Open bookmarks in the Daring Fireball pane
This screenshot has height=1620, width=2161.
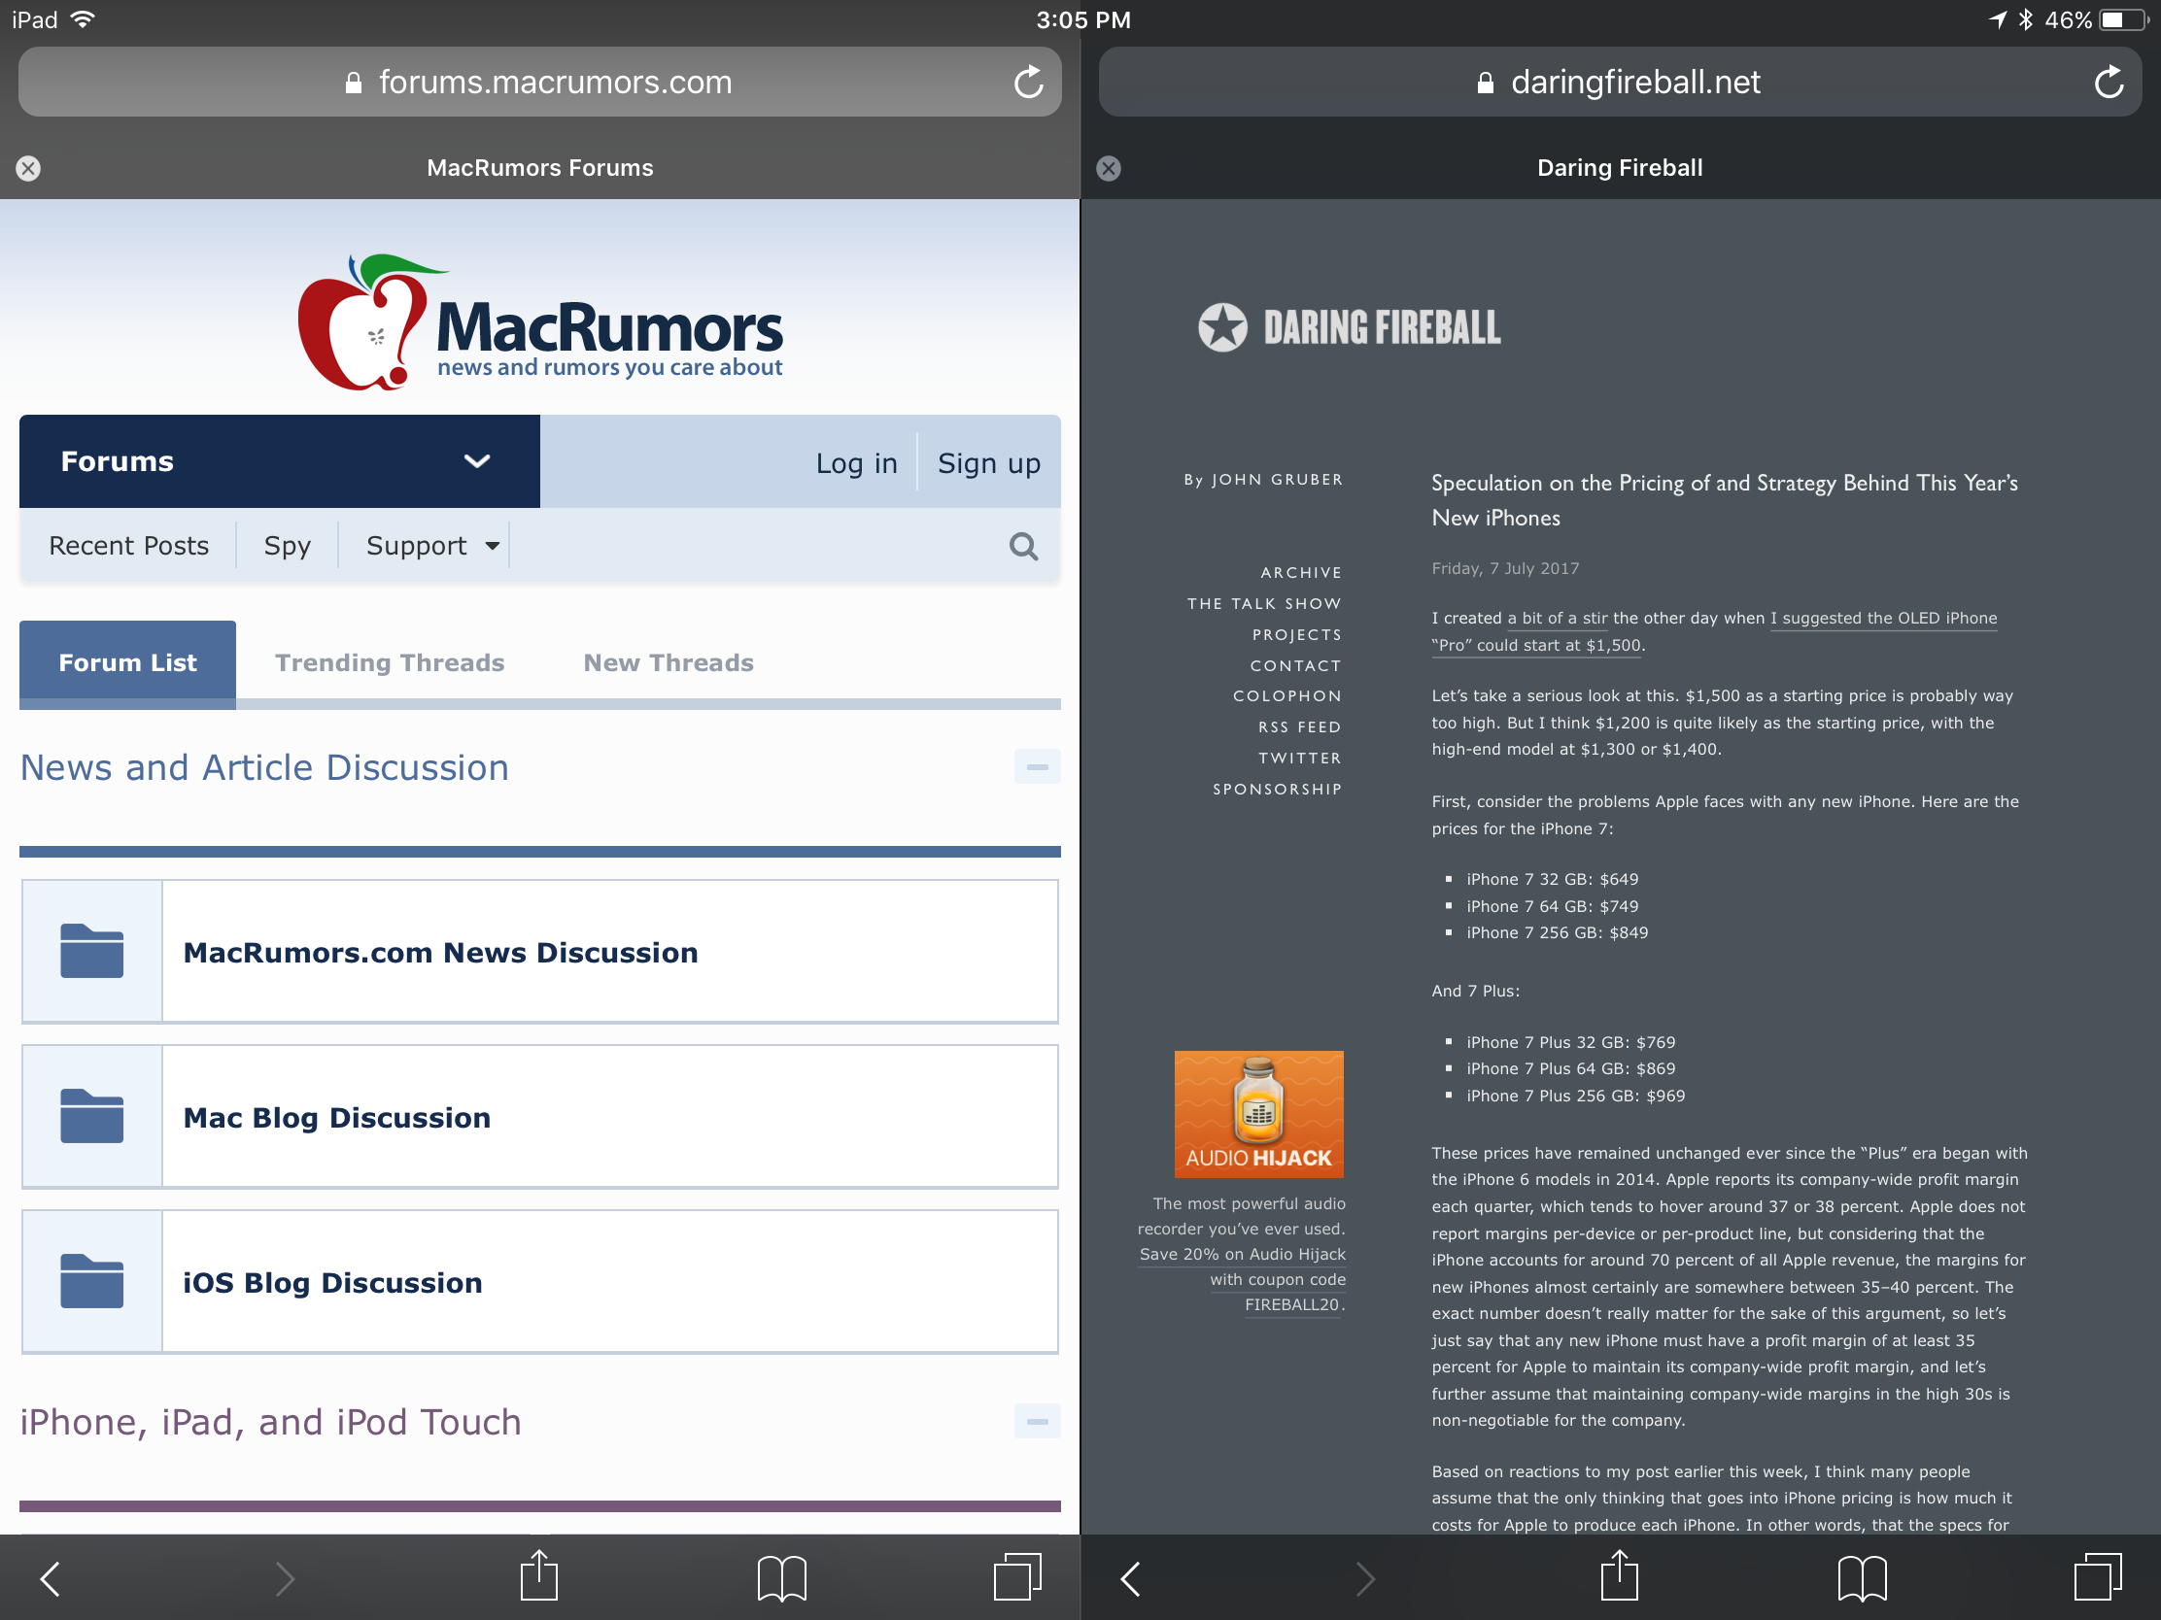[x=1862, y=1578]
